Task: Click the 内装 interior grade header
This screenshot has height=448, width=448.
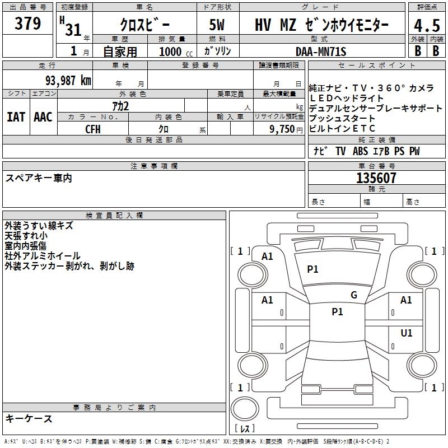Action: click(x=436, y=39)
